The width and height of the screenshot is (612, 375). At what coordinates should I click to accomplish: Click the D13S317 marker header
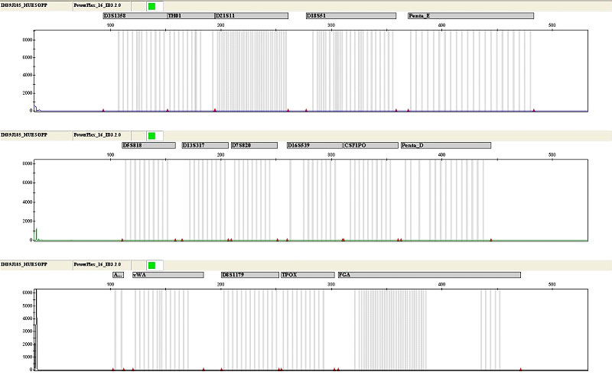pos(205,145)
